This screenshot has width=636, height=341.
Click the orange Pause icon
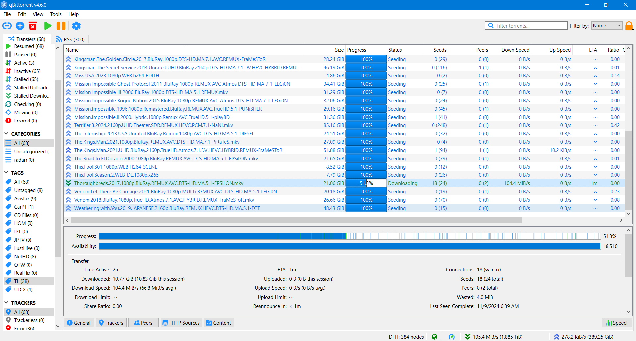coord(61,26)
